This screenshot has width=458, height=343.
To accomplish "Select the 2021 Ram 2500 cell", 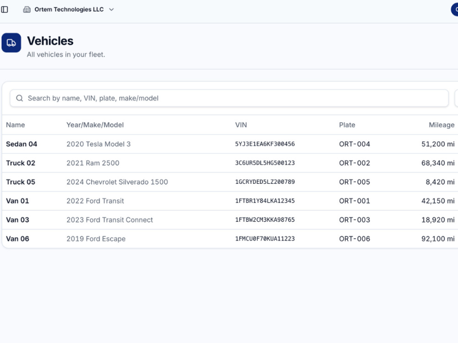I will 93,163.
